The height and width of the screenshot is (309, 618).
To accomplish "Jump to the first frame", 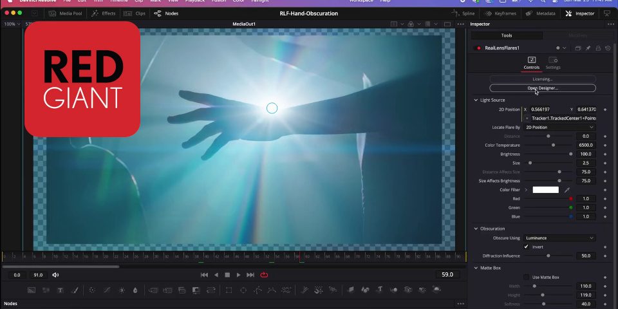I will (204, 275).
